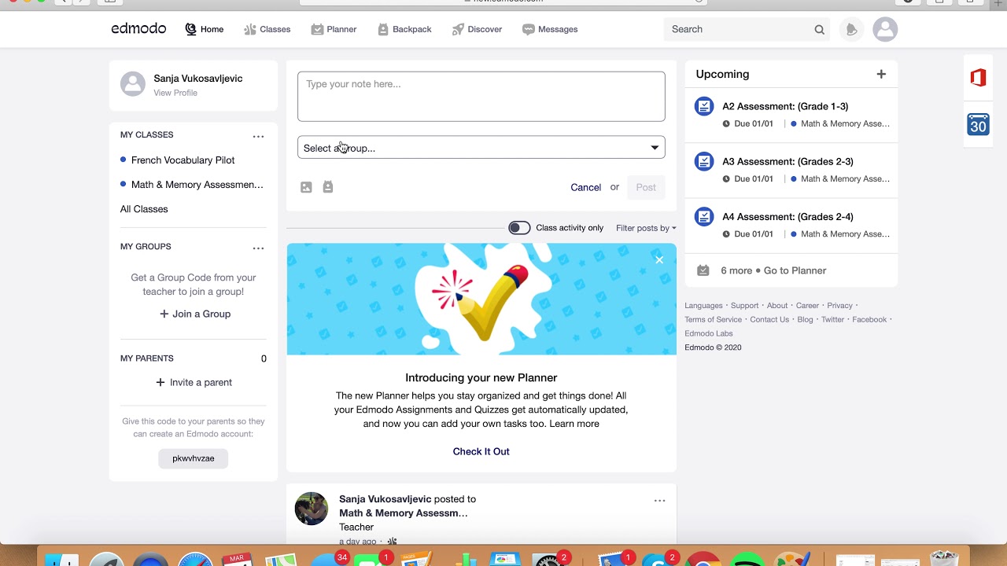
Task: Click the post author's photo thumbnail
Action: (x=312, y=509)
